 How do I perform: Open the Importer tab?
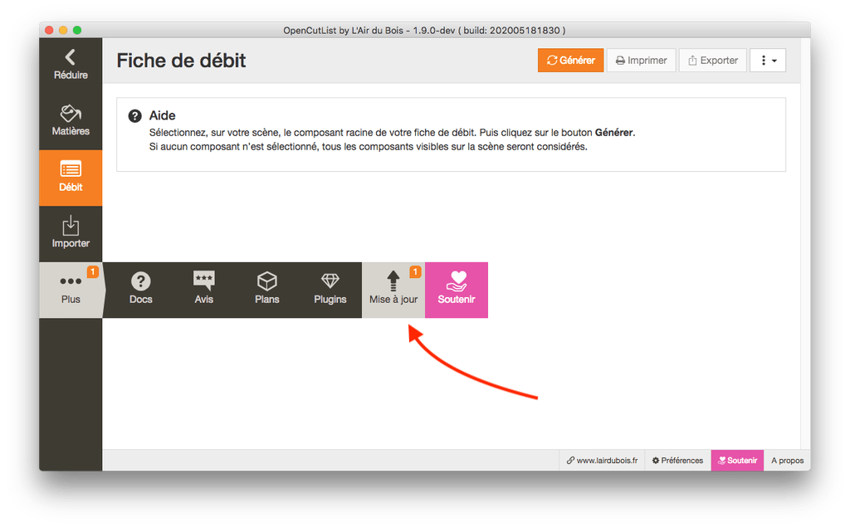point(71,234)
